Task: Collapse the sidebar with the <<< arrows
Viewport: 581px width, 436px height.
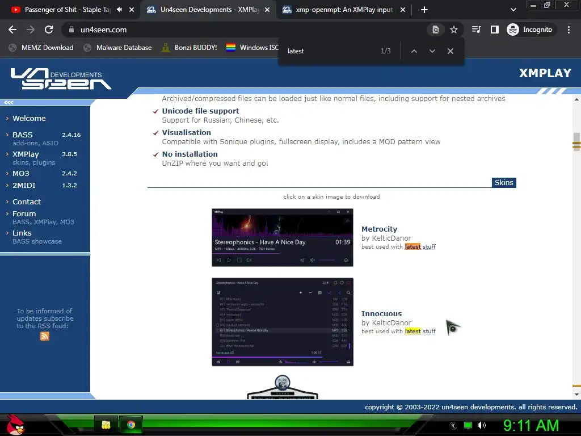Action: [9, 102]
